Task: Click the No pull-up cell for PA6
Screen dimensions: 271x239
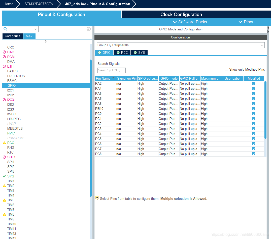Action: 190,99
